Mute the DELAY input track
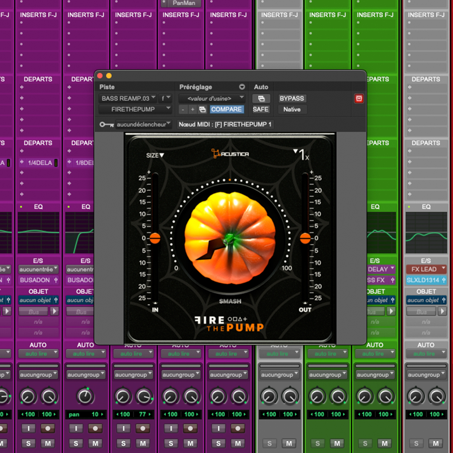This screenshot has width=453, height=453. pos(385,444)
